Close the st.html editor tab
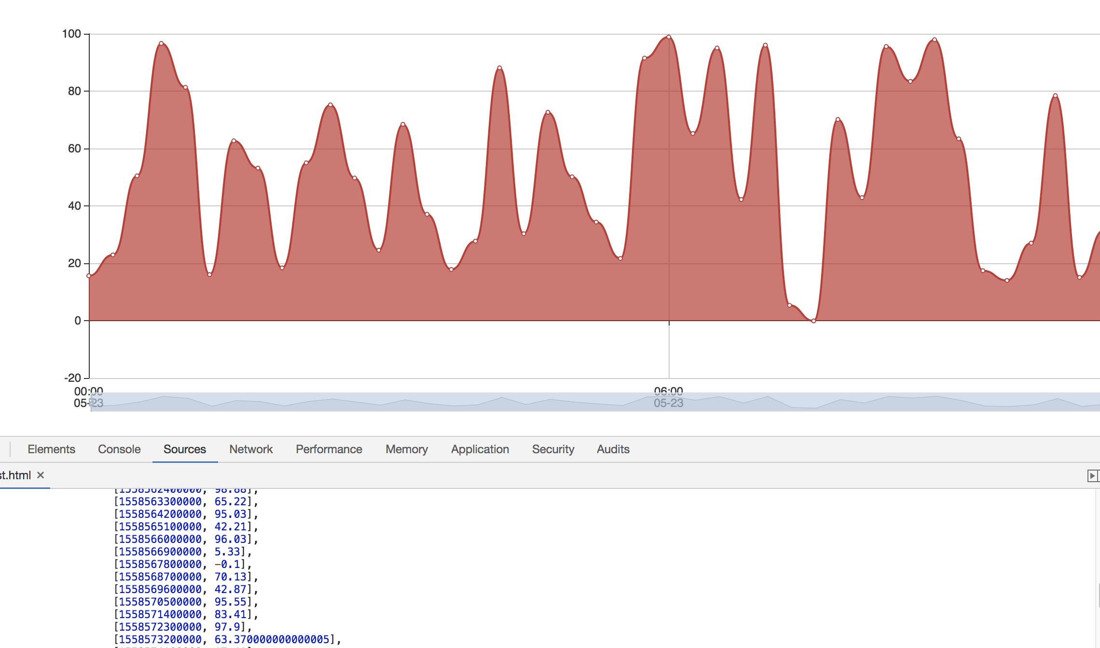Image resolution: width=1100 pixels, height=648 pixels. [x=41, y=475]
